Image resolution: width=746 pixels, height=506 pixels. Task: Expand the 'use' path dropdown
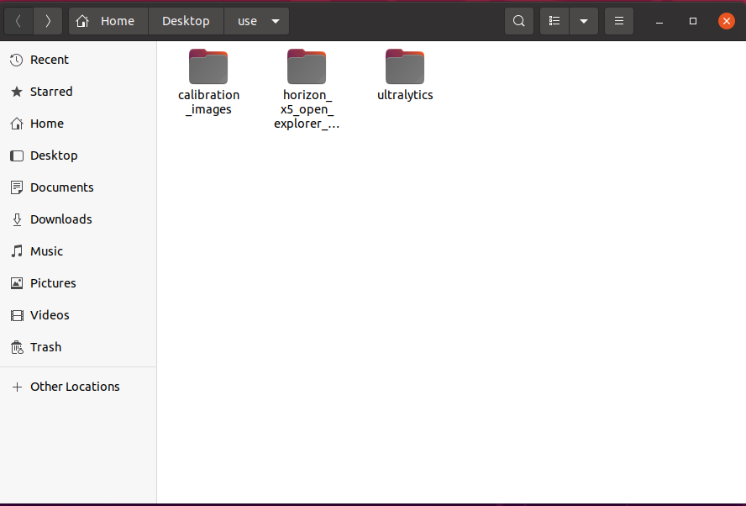275,21
